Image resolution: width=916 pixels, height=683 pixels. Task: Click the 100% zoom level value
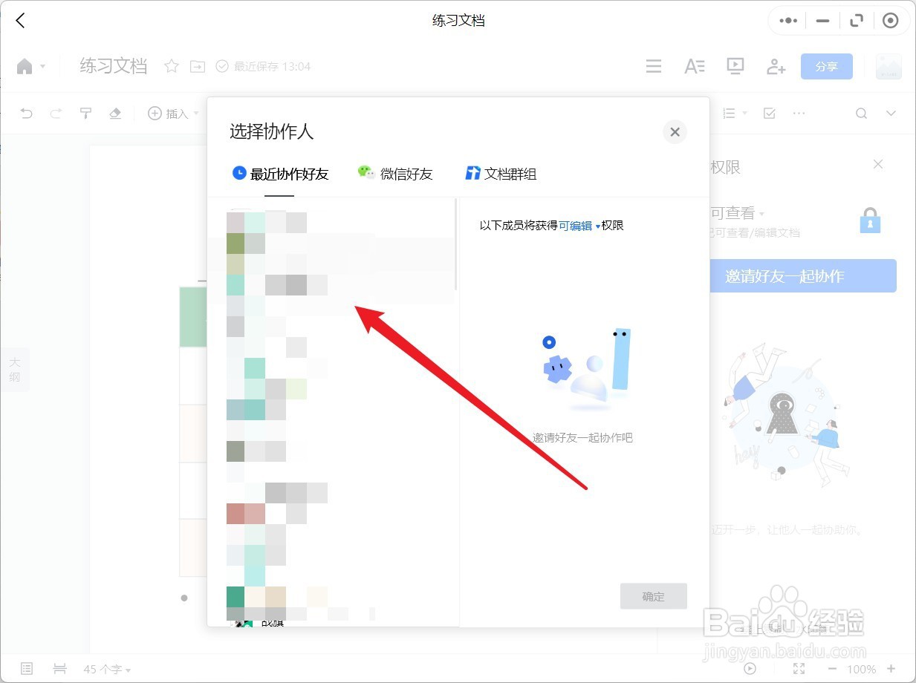[x=862, y=670]
